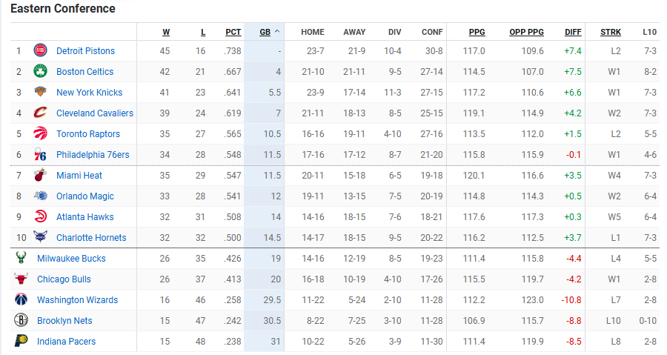
Task: Click the Philadelphia 76ers logo
Action: tap(41, 154)
